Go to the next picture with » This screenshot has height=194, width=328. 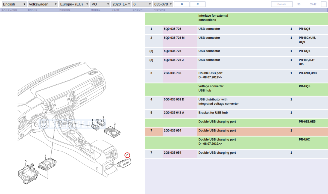(198, 4)
